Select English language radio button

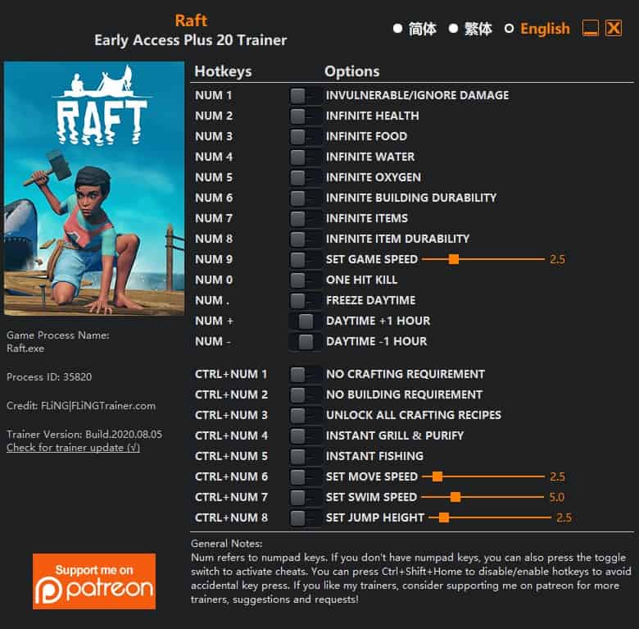click(509, 29)
